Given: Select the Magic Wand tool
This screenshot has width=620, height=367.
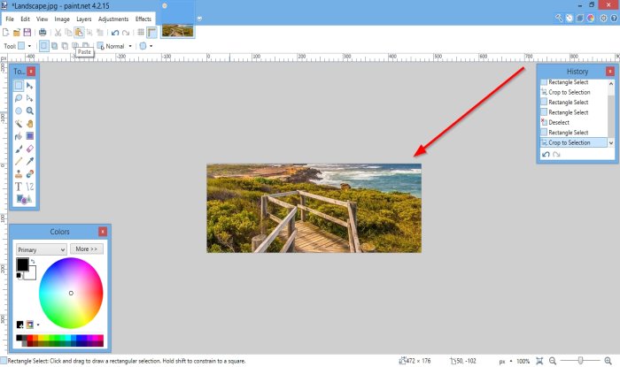Looking at the screenshot, I should [x=19, y=124].
